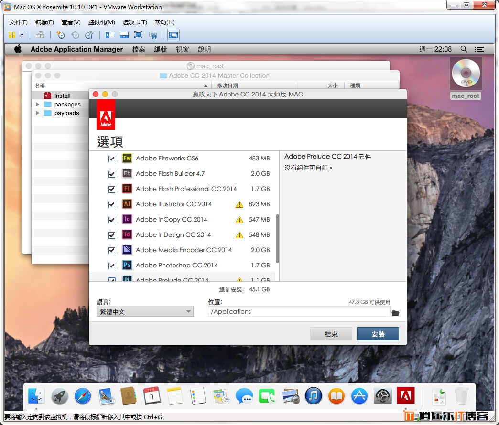499x425 pixels.
Task: Click VMware pause virtual machine button
Action: (x=12, y=35)
